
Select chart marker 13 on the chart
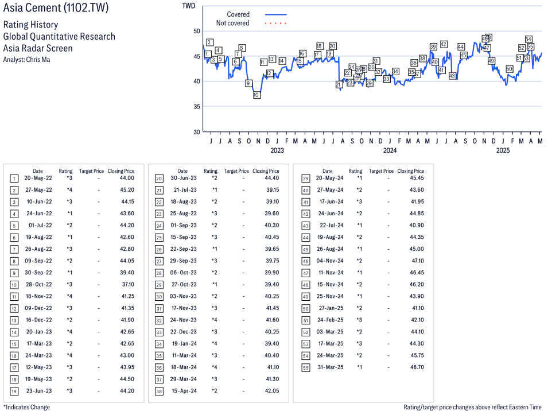click(272, 59)
